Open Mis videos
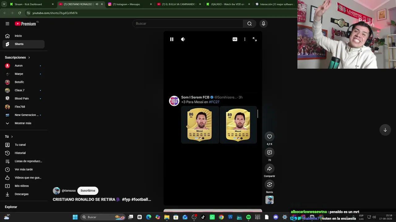The image size is (396, 222). coord(24,186)
